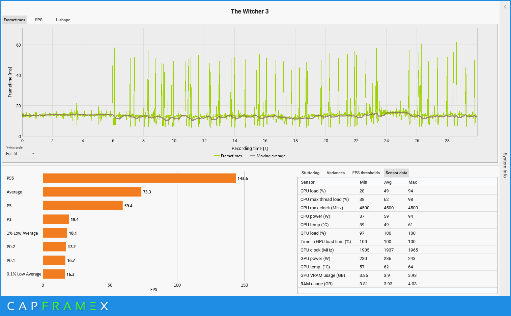Click the 0.1% Low Average label
This screenshot has height=316, width=511.
coord(24,274)
